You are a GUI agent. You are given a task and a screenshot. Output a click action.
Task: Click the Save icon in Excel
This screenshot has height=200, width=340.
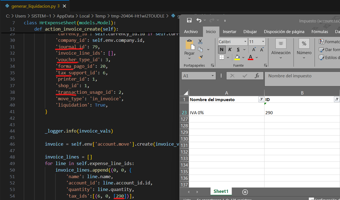point(189,20)
